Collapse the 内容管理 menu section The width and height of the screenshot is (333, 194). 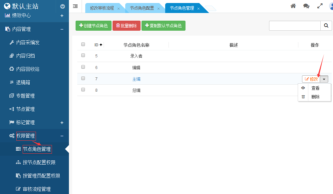click(62, 29)
